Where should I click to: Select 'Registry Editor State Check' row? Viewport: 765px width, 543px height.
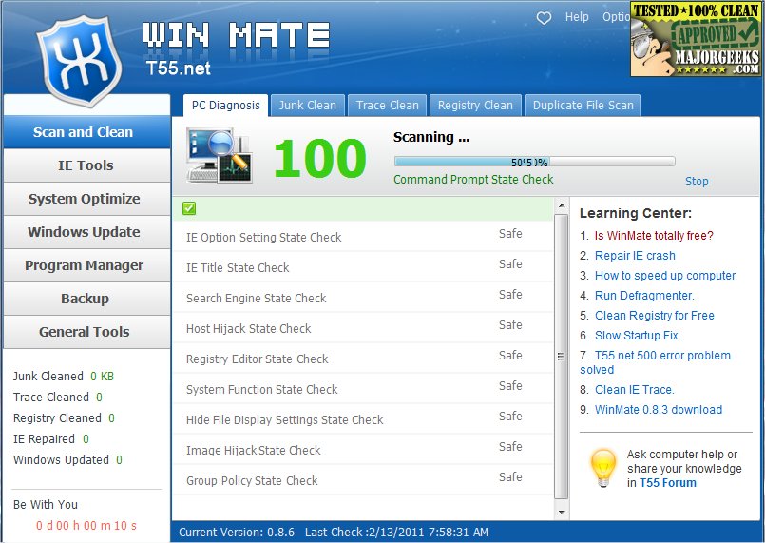click(x=363, y=359)
